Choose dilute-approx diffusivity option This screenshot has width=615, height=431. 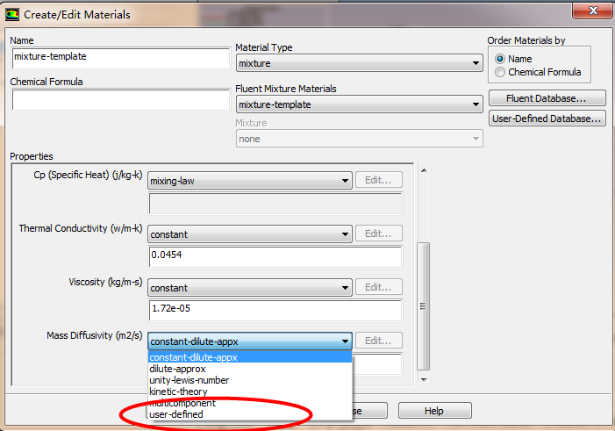point(250,369)
